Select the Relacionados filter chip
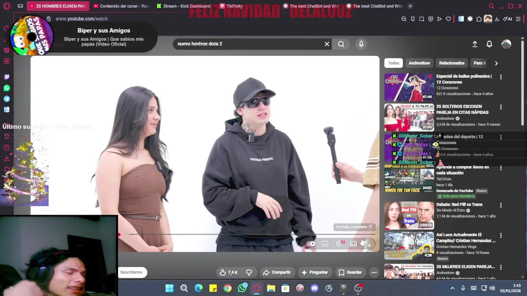The width and height of the screenshot is (527, 296). 452,63
